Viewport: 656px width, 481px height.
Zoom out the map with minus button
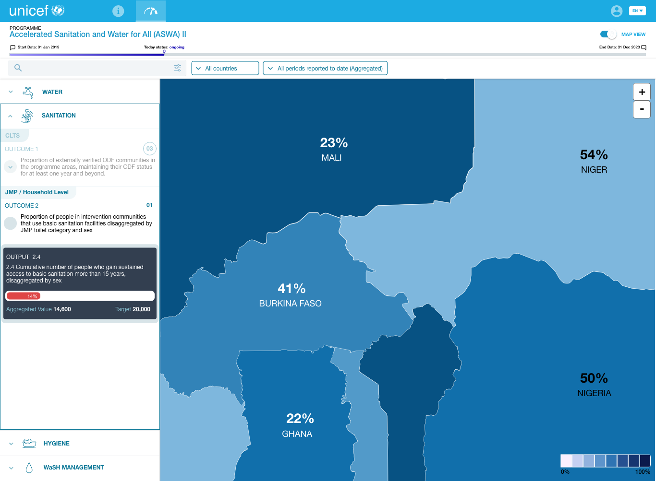(x=642, y=109)
